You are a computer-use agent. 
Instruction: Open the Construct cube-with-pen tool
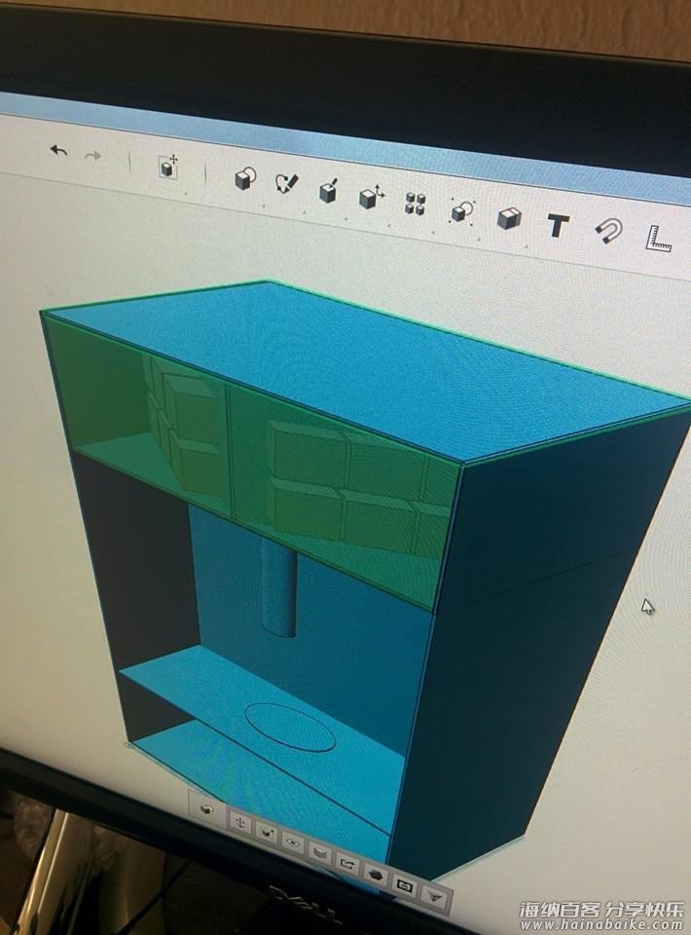click(329, 190)
